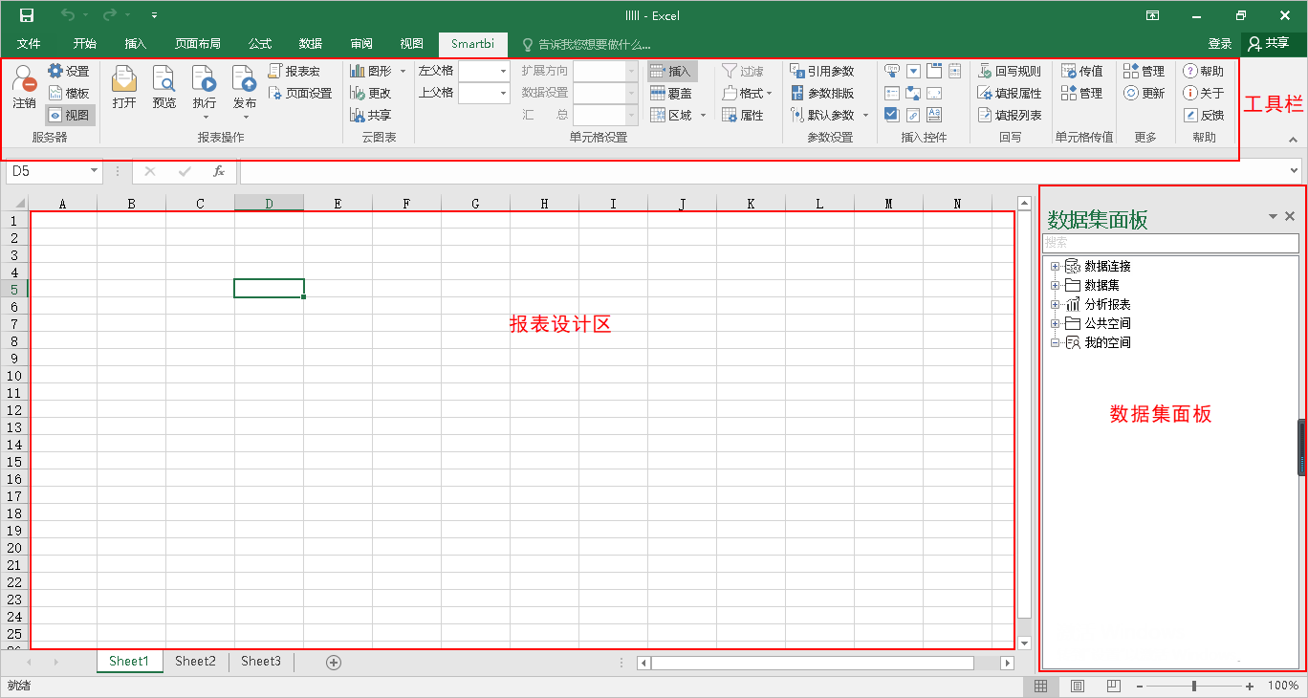This screenshot has width=1308, height=698.
Task: Open the Name Box dropdown arrow
Action: 94,171
